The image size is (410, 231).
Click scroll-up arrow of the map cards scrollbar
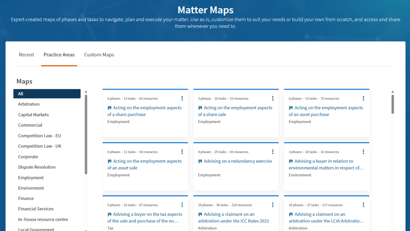coord(393,92)
